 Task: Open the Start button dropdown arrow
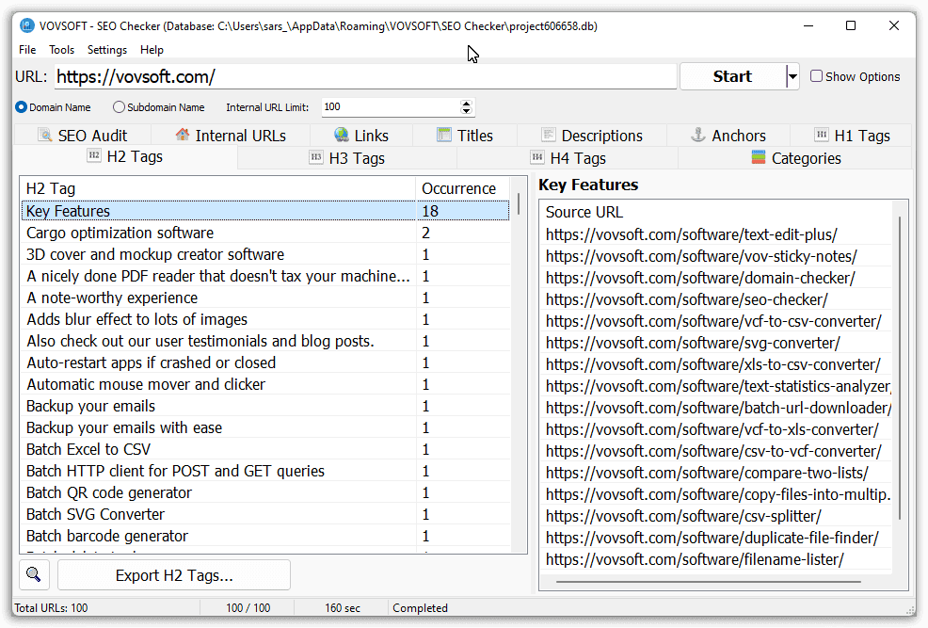point(792,76)
